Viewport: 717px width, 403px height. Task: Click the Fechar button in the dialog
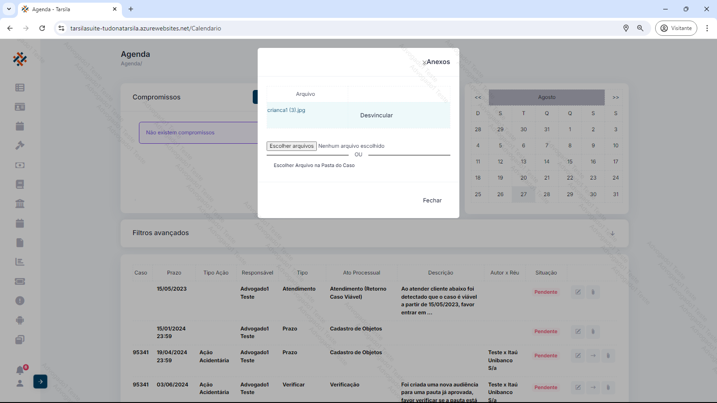(x=432, y=201)
